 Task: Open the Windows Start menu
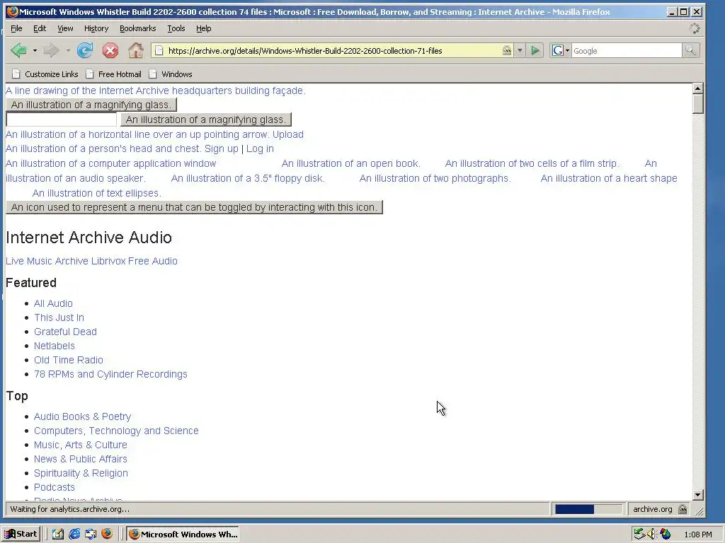tap(21, 534)
